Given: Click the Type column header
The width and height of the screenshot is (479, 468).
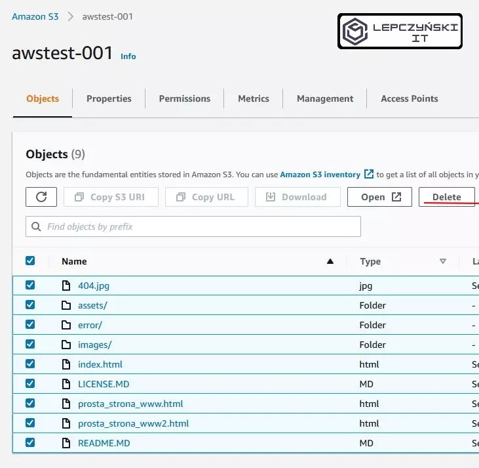Looking at the screenshot, I should tap(370, 261).
